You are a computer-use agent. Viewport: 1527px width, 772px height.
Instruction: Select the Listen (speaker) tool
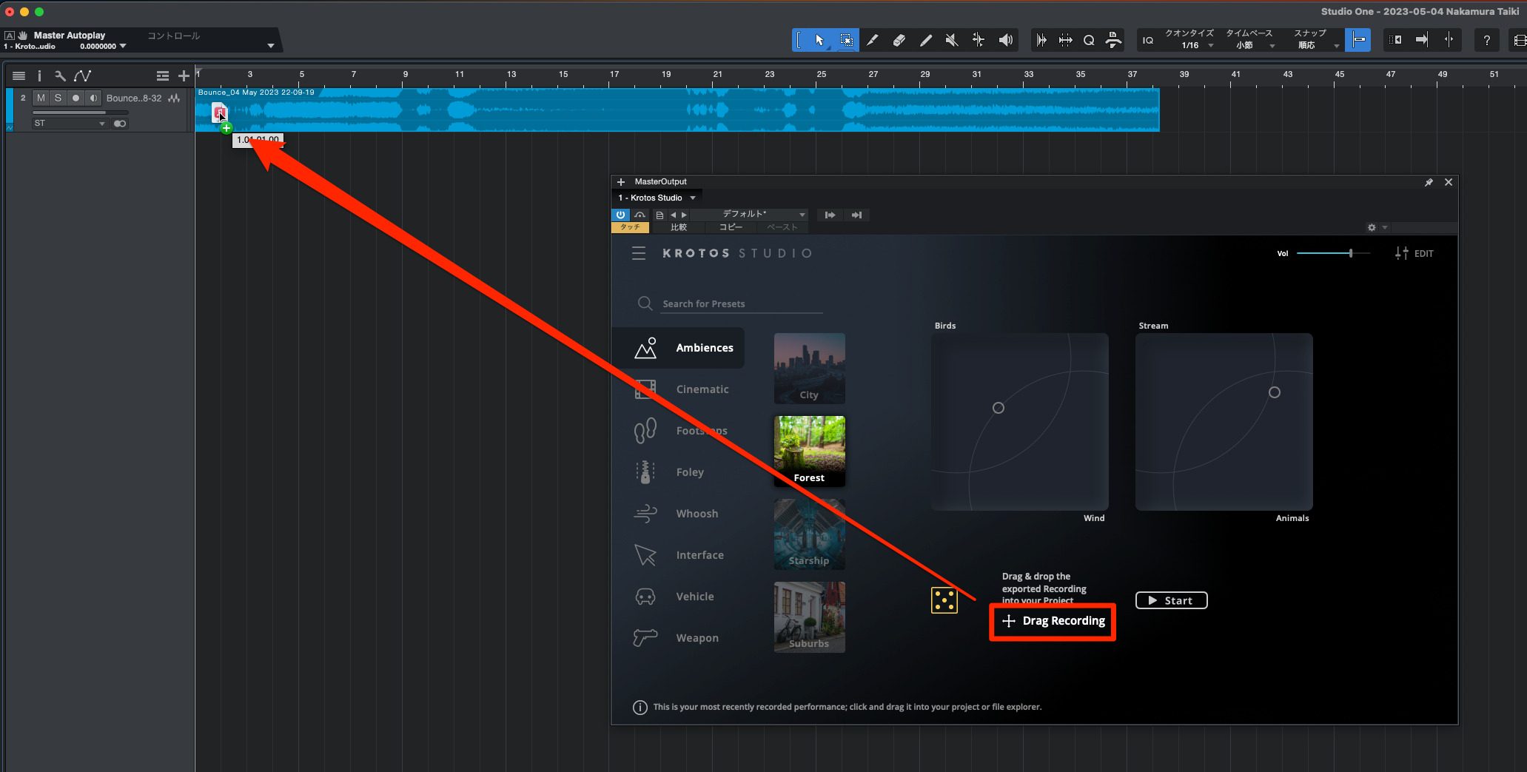1005,40
